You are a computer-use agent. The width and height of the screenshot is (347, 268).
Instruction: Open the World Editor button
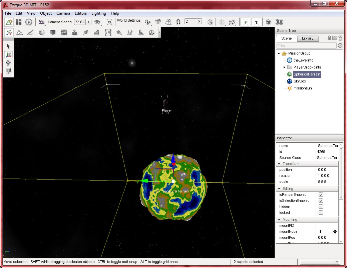(x=9, y=22)
